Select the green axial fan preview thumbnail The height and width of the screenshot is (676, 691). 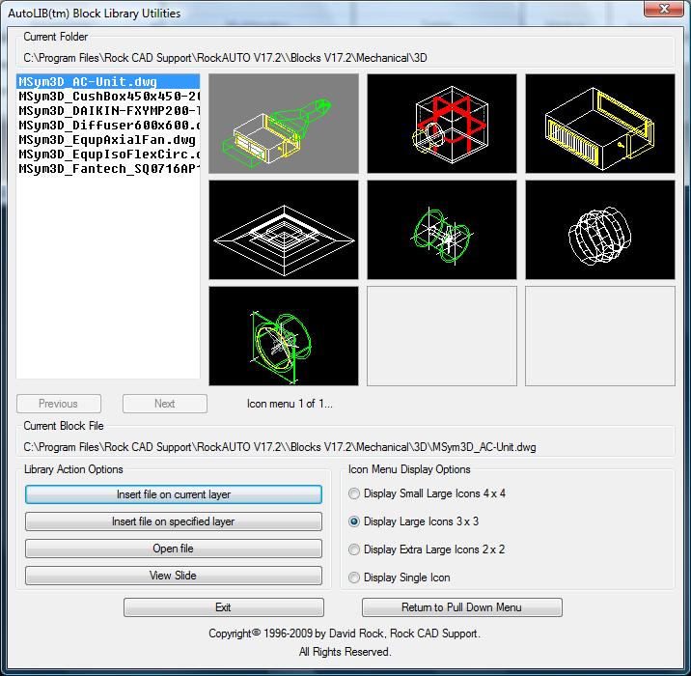442,230
